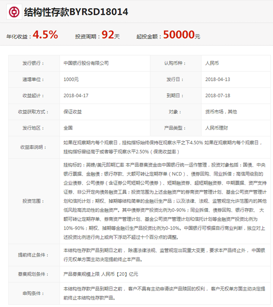The width and height of the screenshot is (273, 307).
Task: Click the 保证收益 value
Action: pyautogui.click(x=73, y=112)
